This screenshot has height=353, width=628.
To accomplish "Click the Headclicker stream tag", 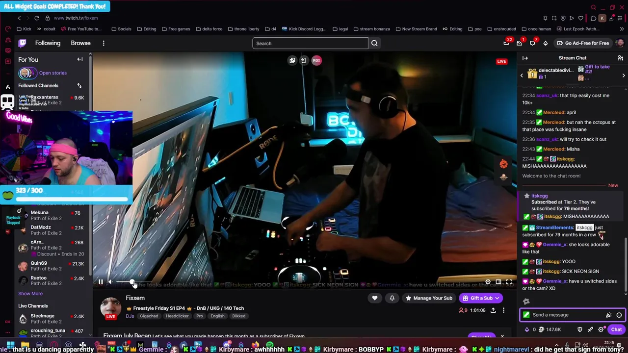I will point(177,316).
